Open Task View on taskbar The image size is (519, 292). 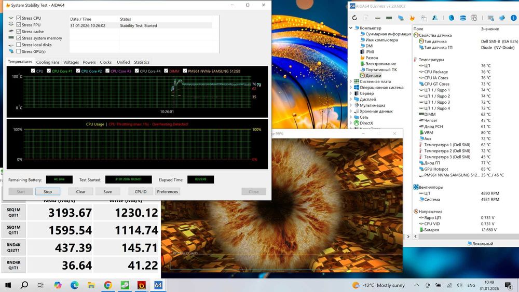click(x=40, y=285)
